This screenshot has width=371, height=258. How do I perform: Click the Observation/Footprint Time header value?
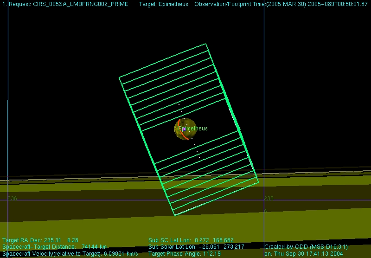(281, 4)
